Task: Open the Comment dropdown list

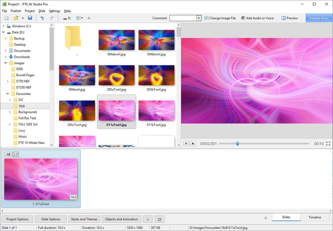Action: click(x=199, y=18)
